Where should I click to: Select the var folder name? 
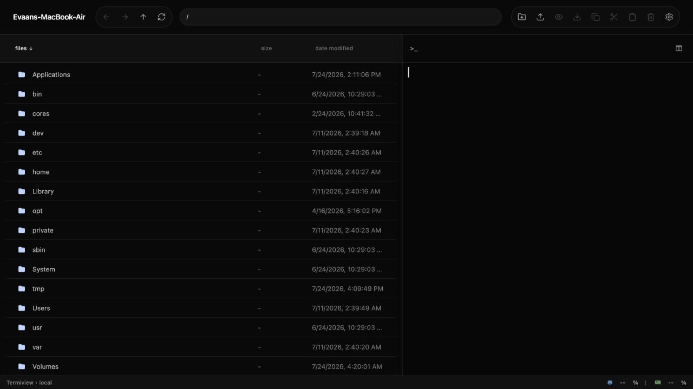[37, 347]
